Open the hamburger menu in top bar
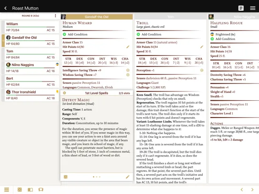259x194 pixels. click(252, 8)
